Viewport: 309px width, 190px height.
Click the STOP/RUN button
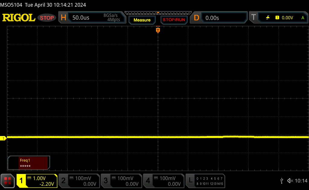(174, 20)
